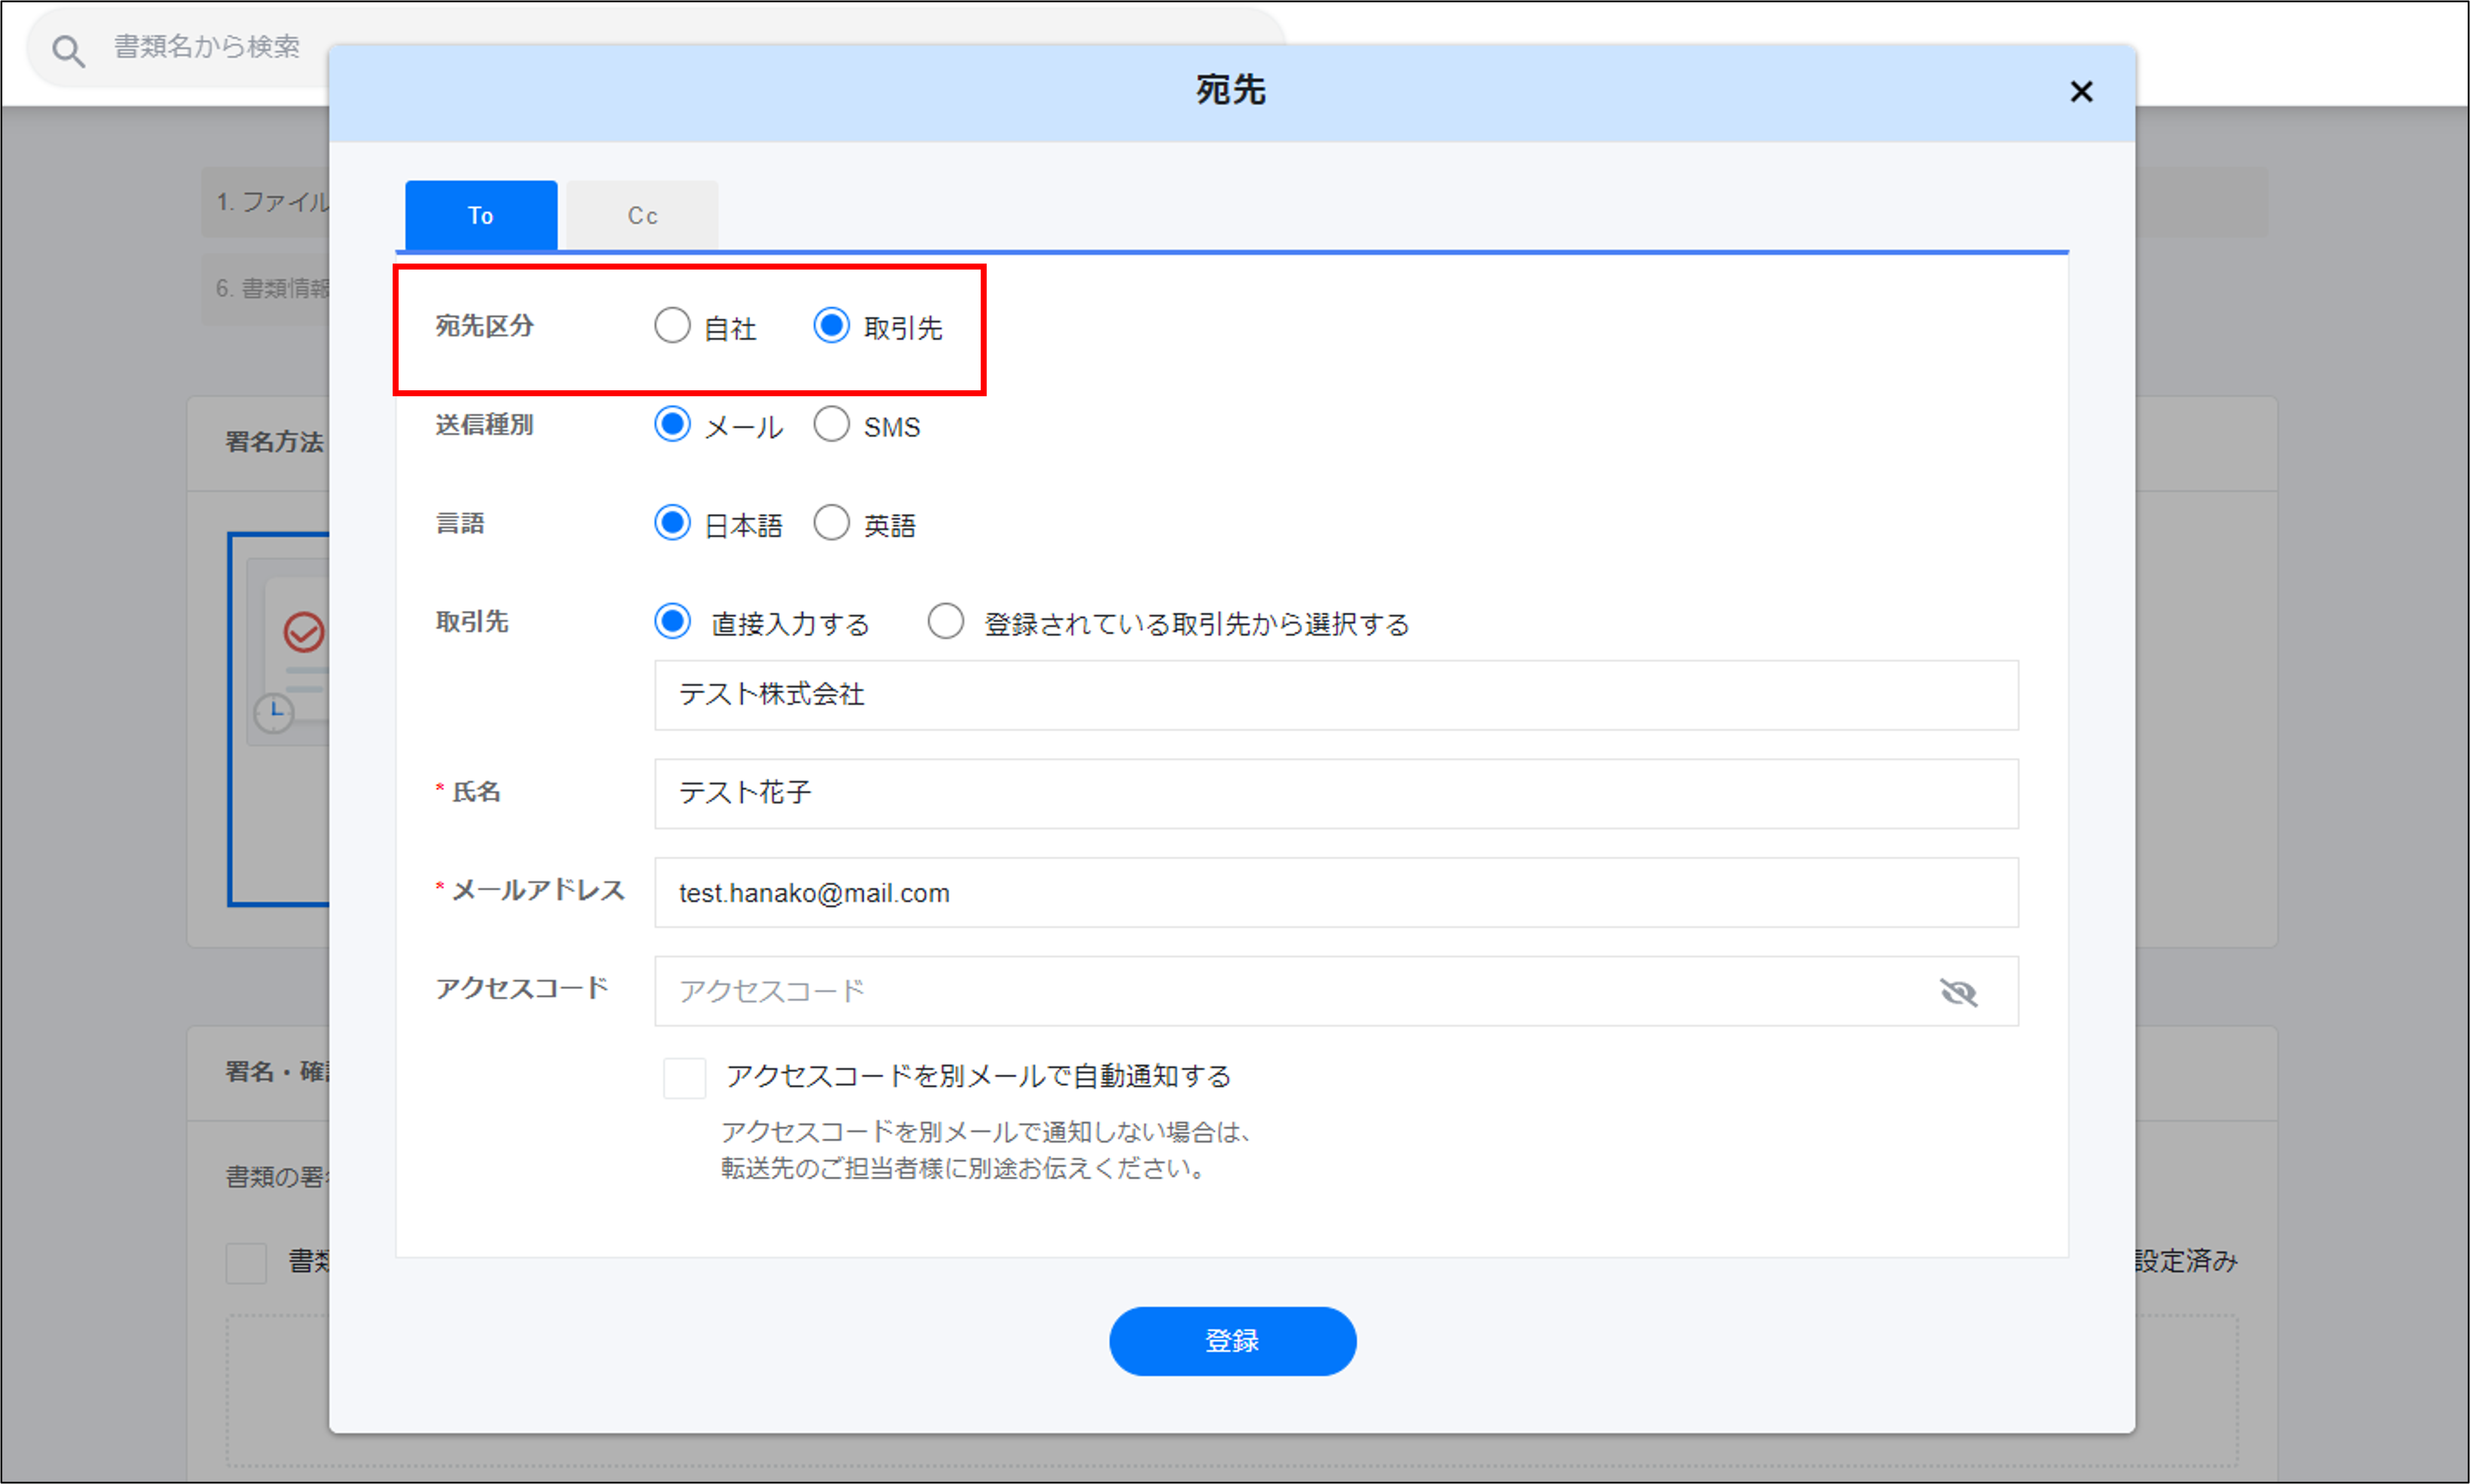Select 日本語 language option

[672, 523]
